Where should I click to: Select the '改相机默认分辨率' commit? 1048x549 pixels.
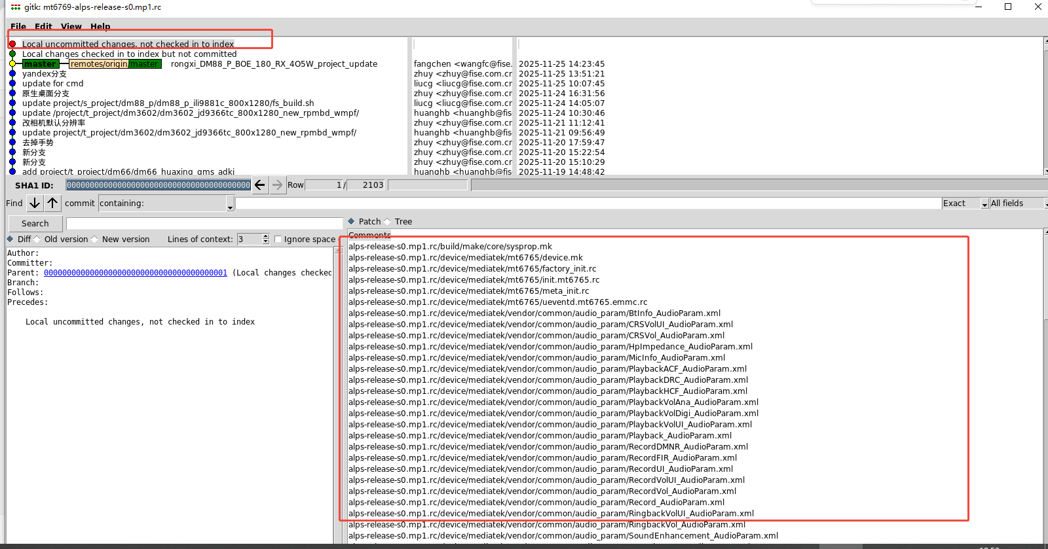pyautogui.click(x=54, y=123)
